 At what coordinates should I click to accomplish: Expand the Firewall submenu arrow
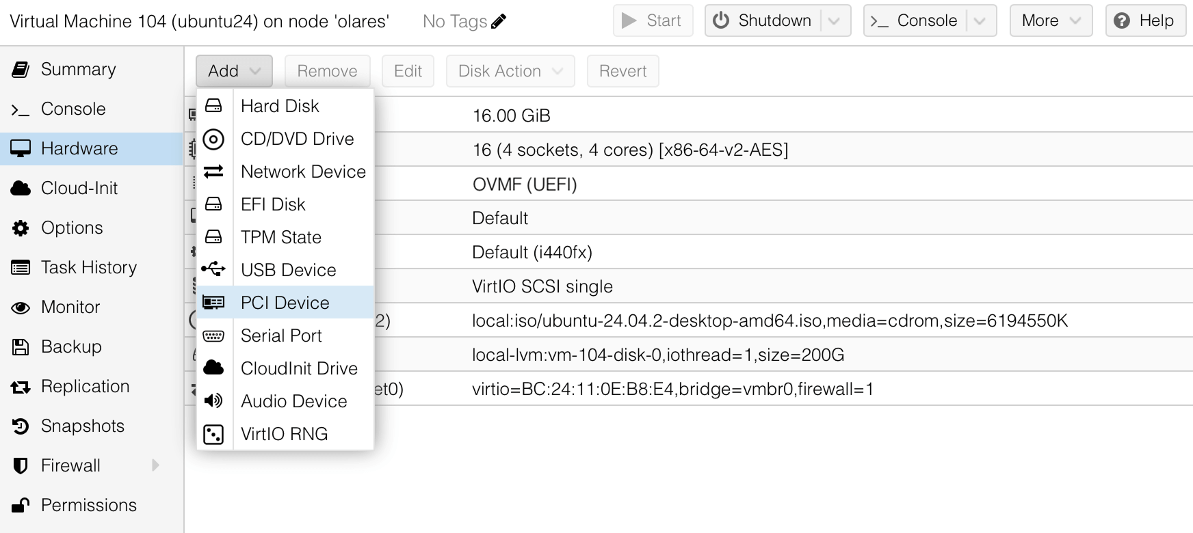156,465
